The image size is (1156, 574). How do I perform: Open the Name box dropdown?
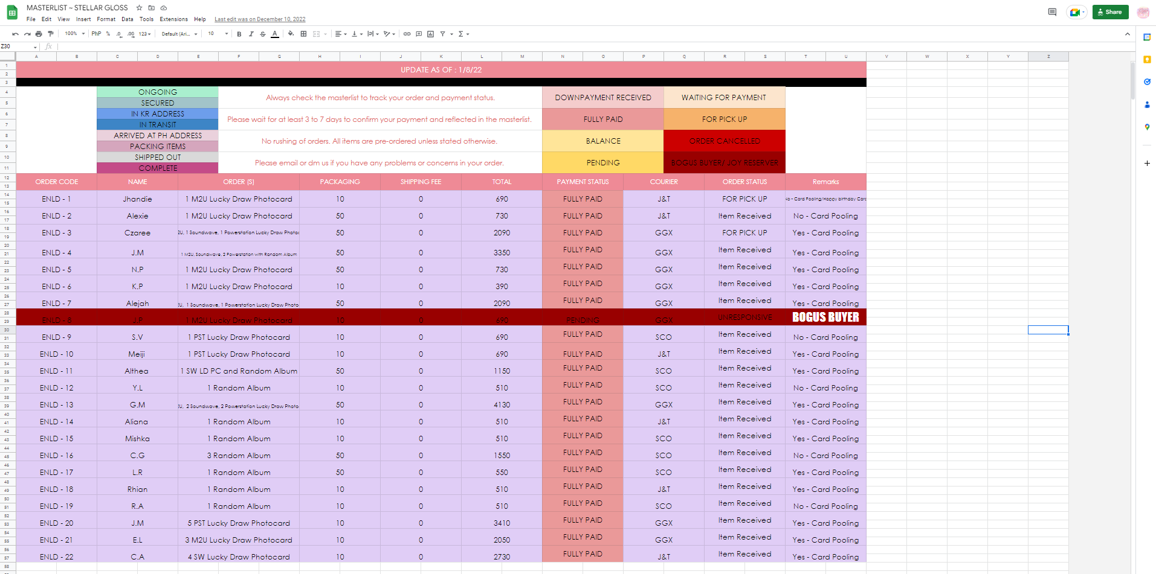point(36,46)
